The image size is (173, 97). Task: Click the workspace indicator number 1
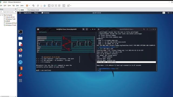click(164, 13)
